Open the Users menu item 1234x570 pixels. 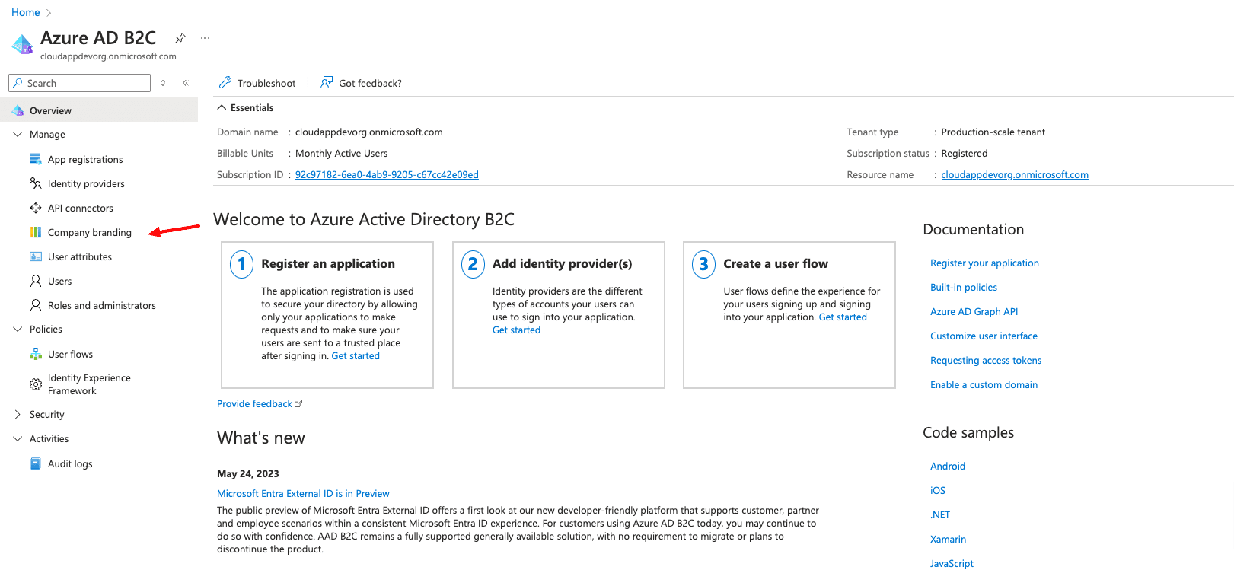60,281
